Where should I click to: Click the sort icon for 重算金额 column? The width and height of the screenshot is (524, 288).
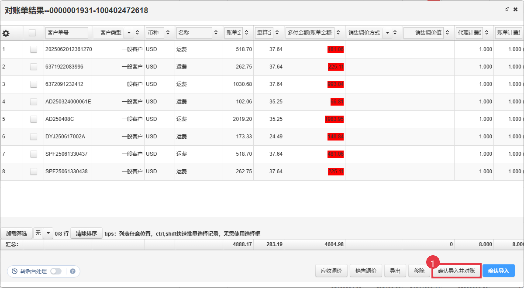[277, 32]
